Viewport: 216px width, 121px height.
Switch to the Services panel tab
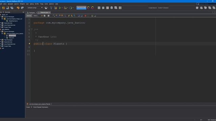point(7,12)
